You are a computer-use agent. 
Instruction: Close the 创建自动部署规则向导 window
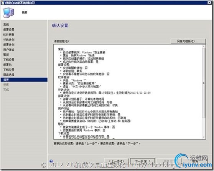click(209, 2)
